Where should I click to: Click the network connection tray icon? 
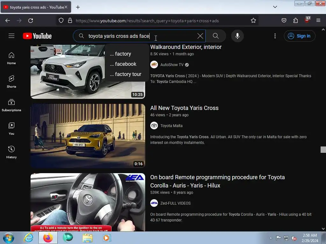point(286,238)
